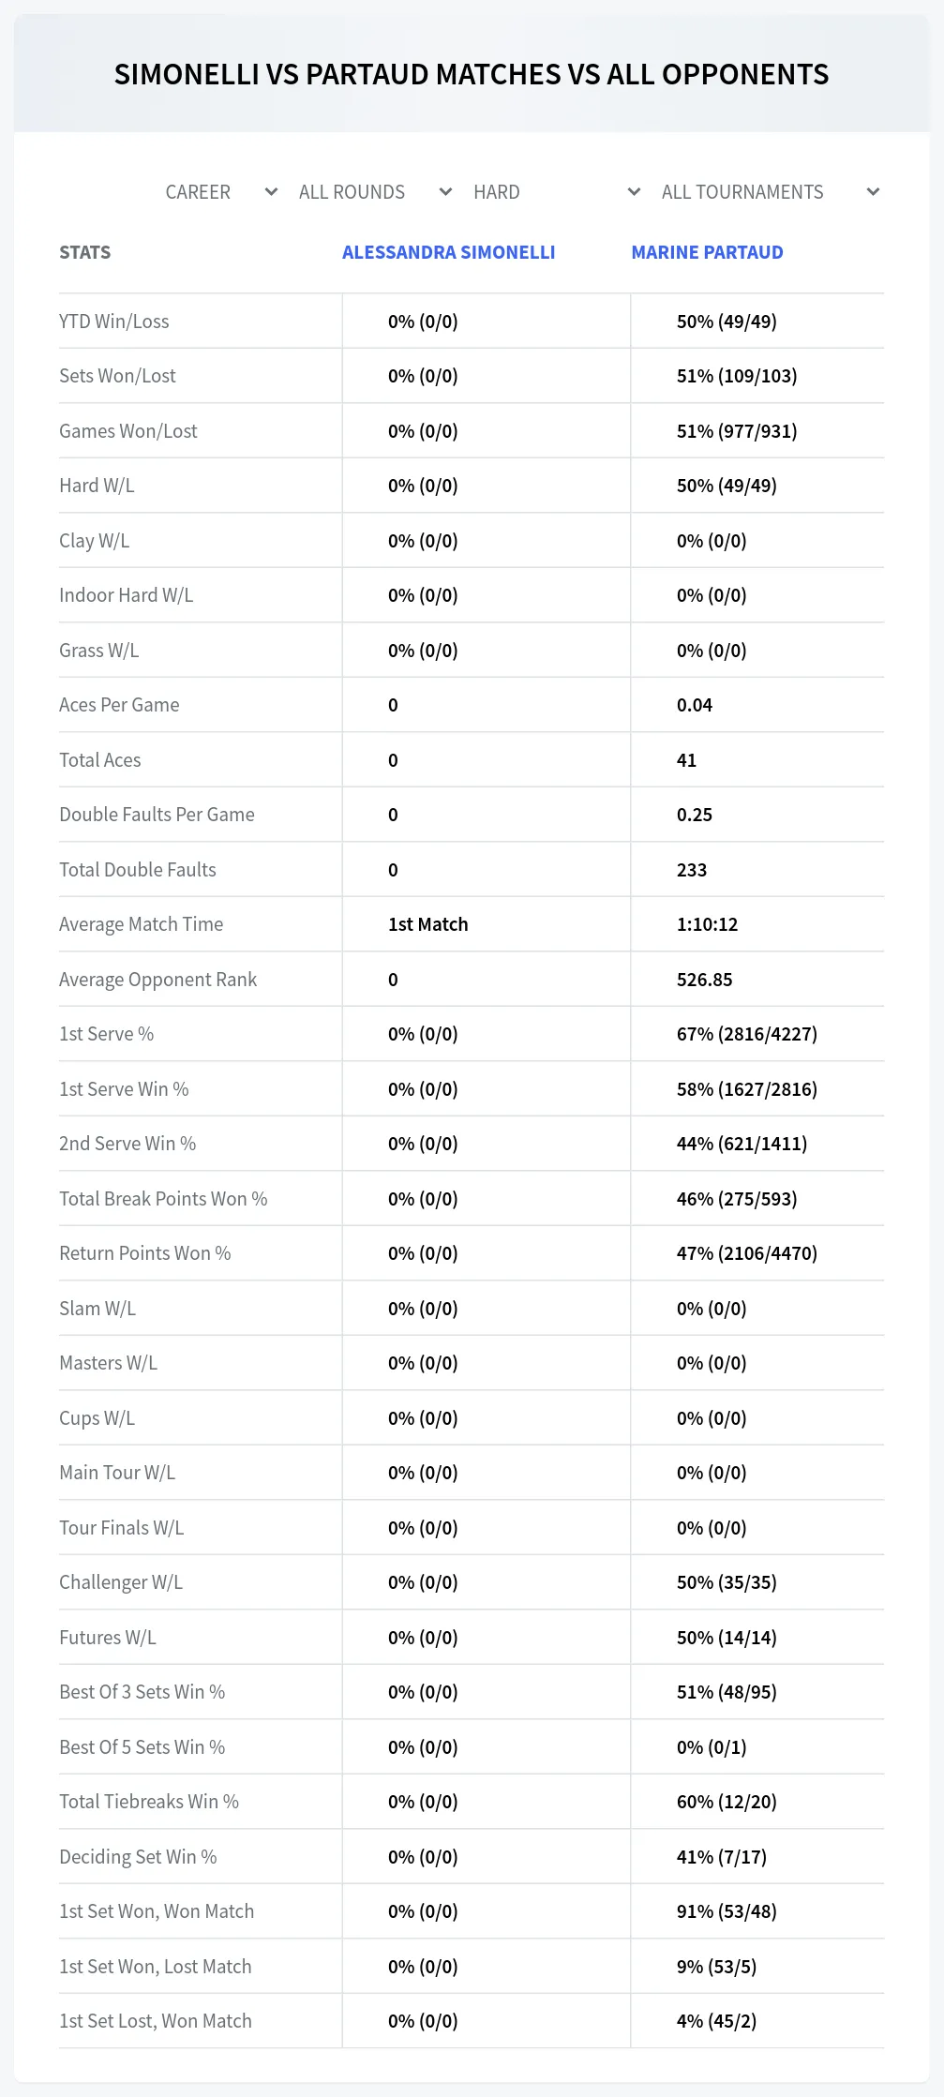Open Marine Partaud player link
Viewport: 944px width, 2097px height.
tap(707, 252)
